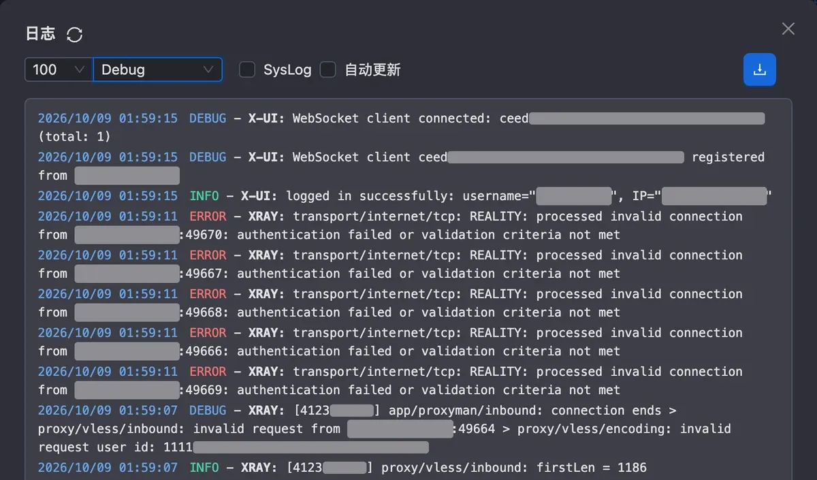Select the 'WebSocket client connected' log line
The height and width of the screenshot is (480, 817).
402,127
